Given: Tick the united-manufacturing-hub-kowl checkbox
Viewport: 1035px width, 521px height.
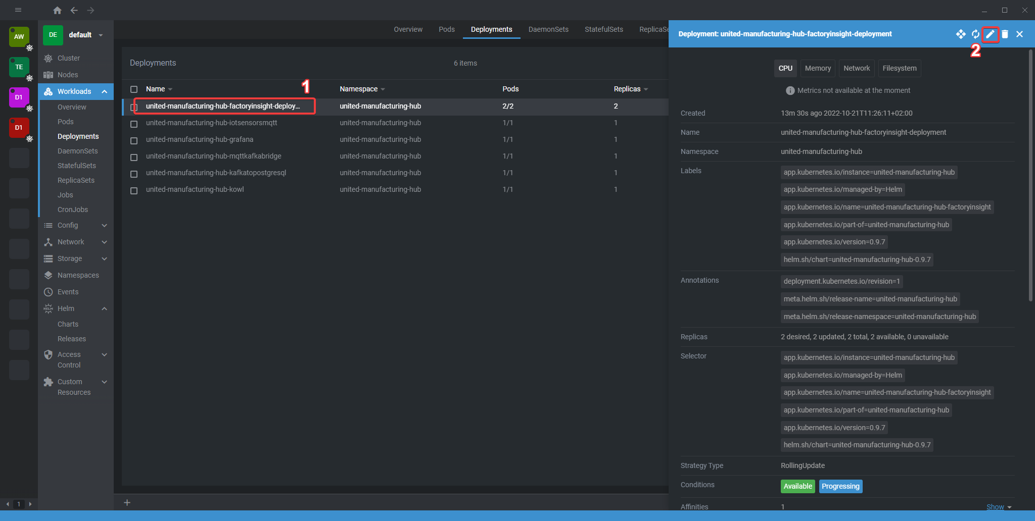Looking at the screenshot, I should 134,190.
